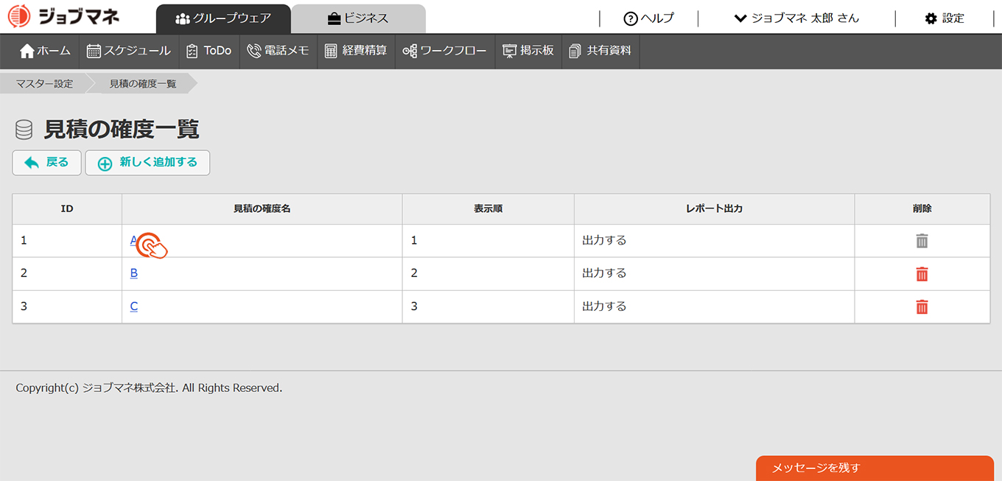This screenshot has height=481, width=1002.
Task: Open スケジュール from the navigation bar
Action: (x=129, y=51)
